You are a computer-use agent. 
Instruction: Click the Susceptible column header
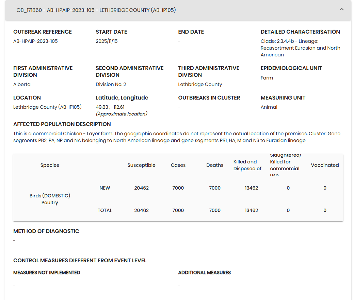141,165
